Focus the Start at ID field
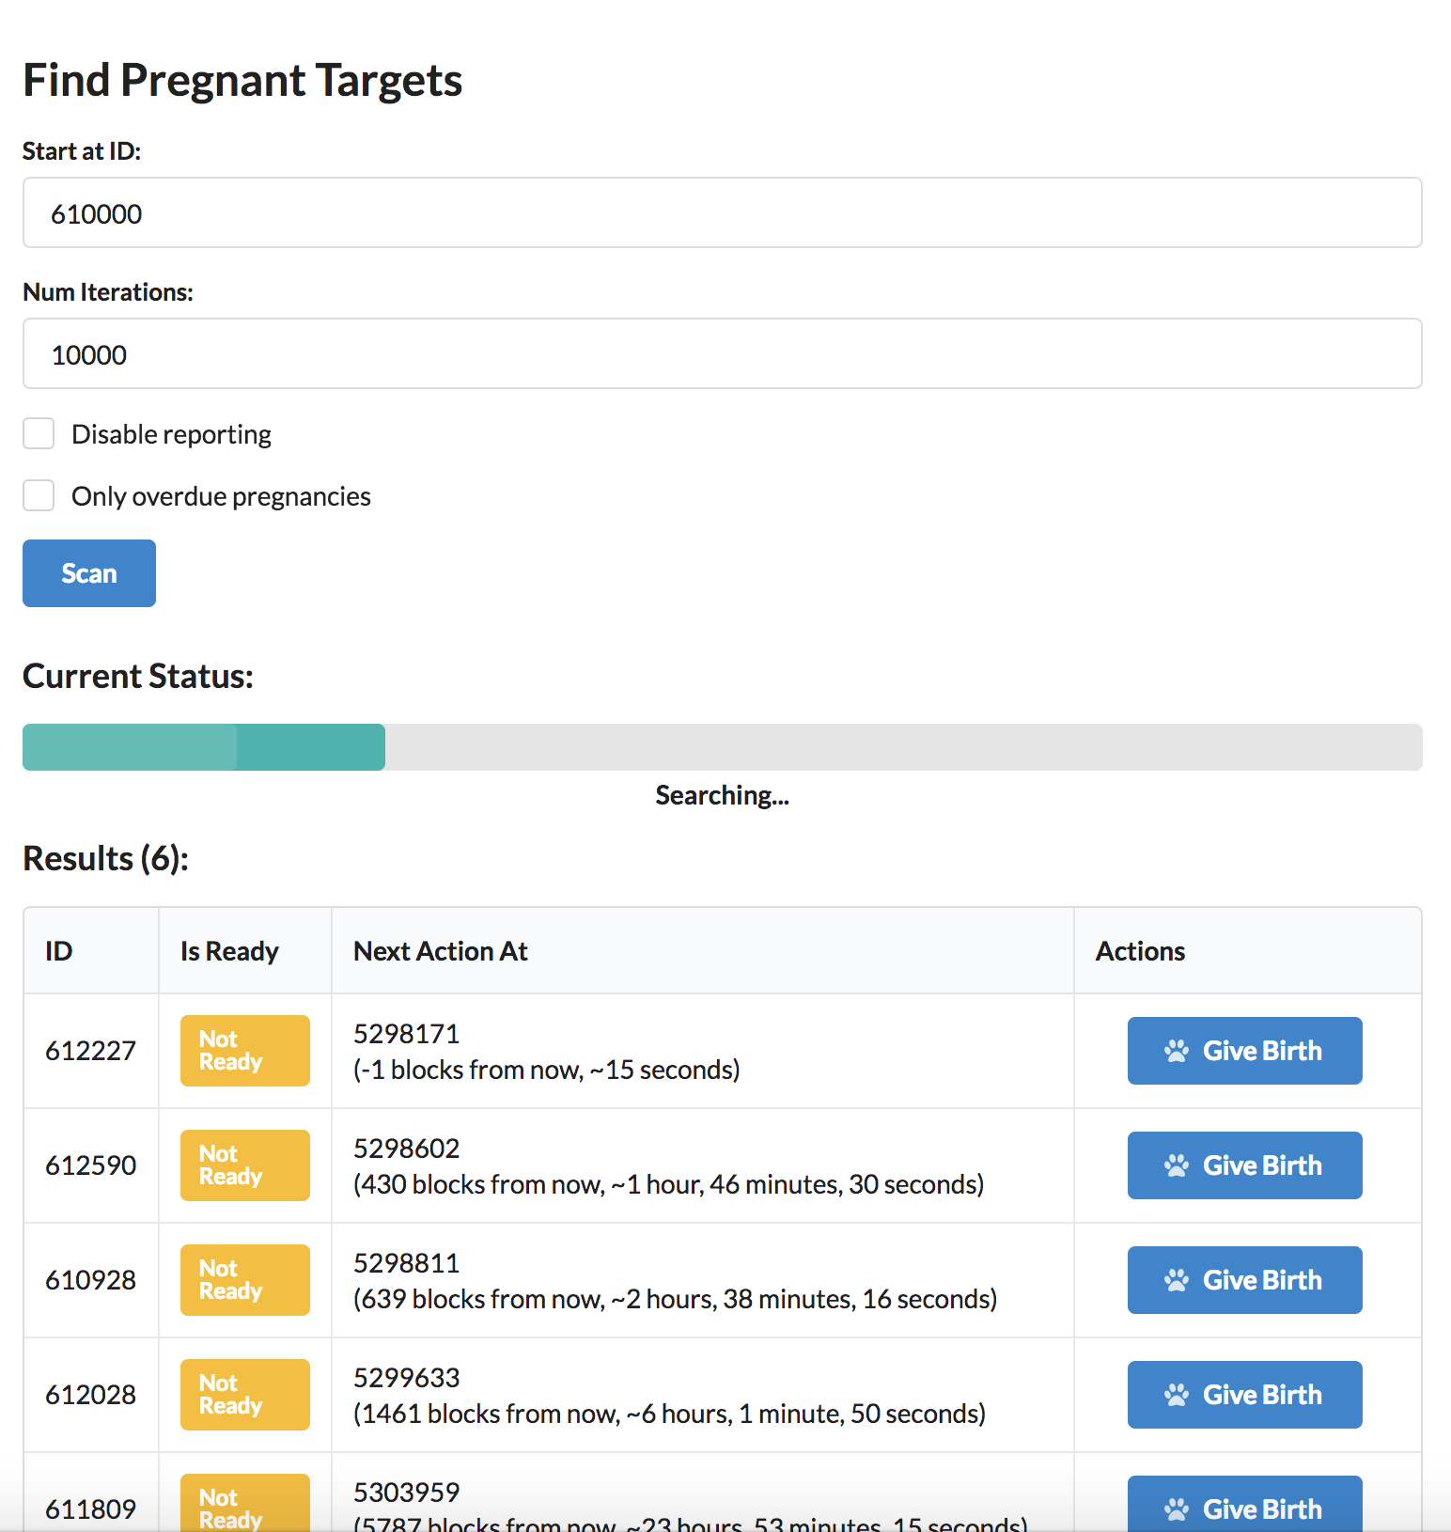 [x=722, y=213]
